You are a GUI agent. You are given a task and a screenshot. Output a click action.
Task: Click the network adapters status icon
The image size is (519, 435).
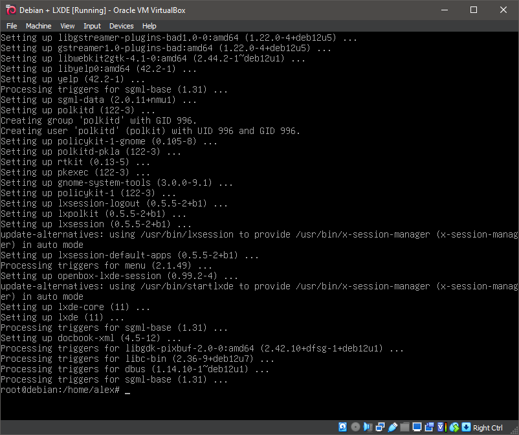tap(381, 427)
